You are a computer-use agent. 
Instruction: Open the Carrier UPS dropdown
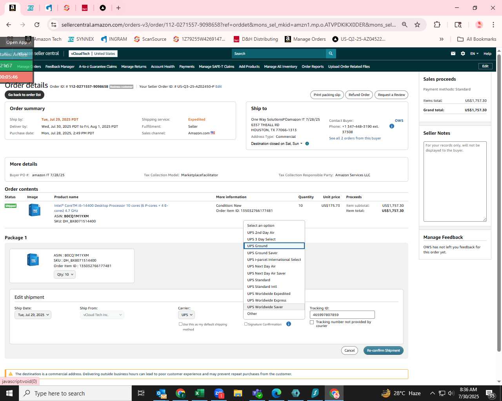[x=186, y=315]
